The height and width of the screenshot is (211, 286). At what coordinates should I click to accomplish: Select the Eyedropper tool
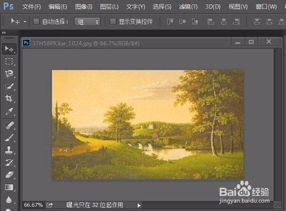9,111
